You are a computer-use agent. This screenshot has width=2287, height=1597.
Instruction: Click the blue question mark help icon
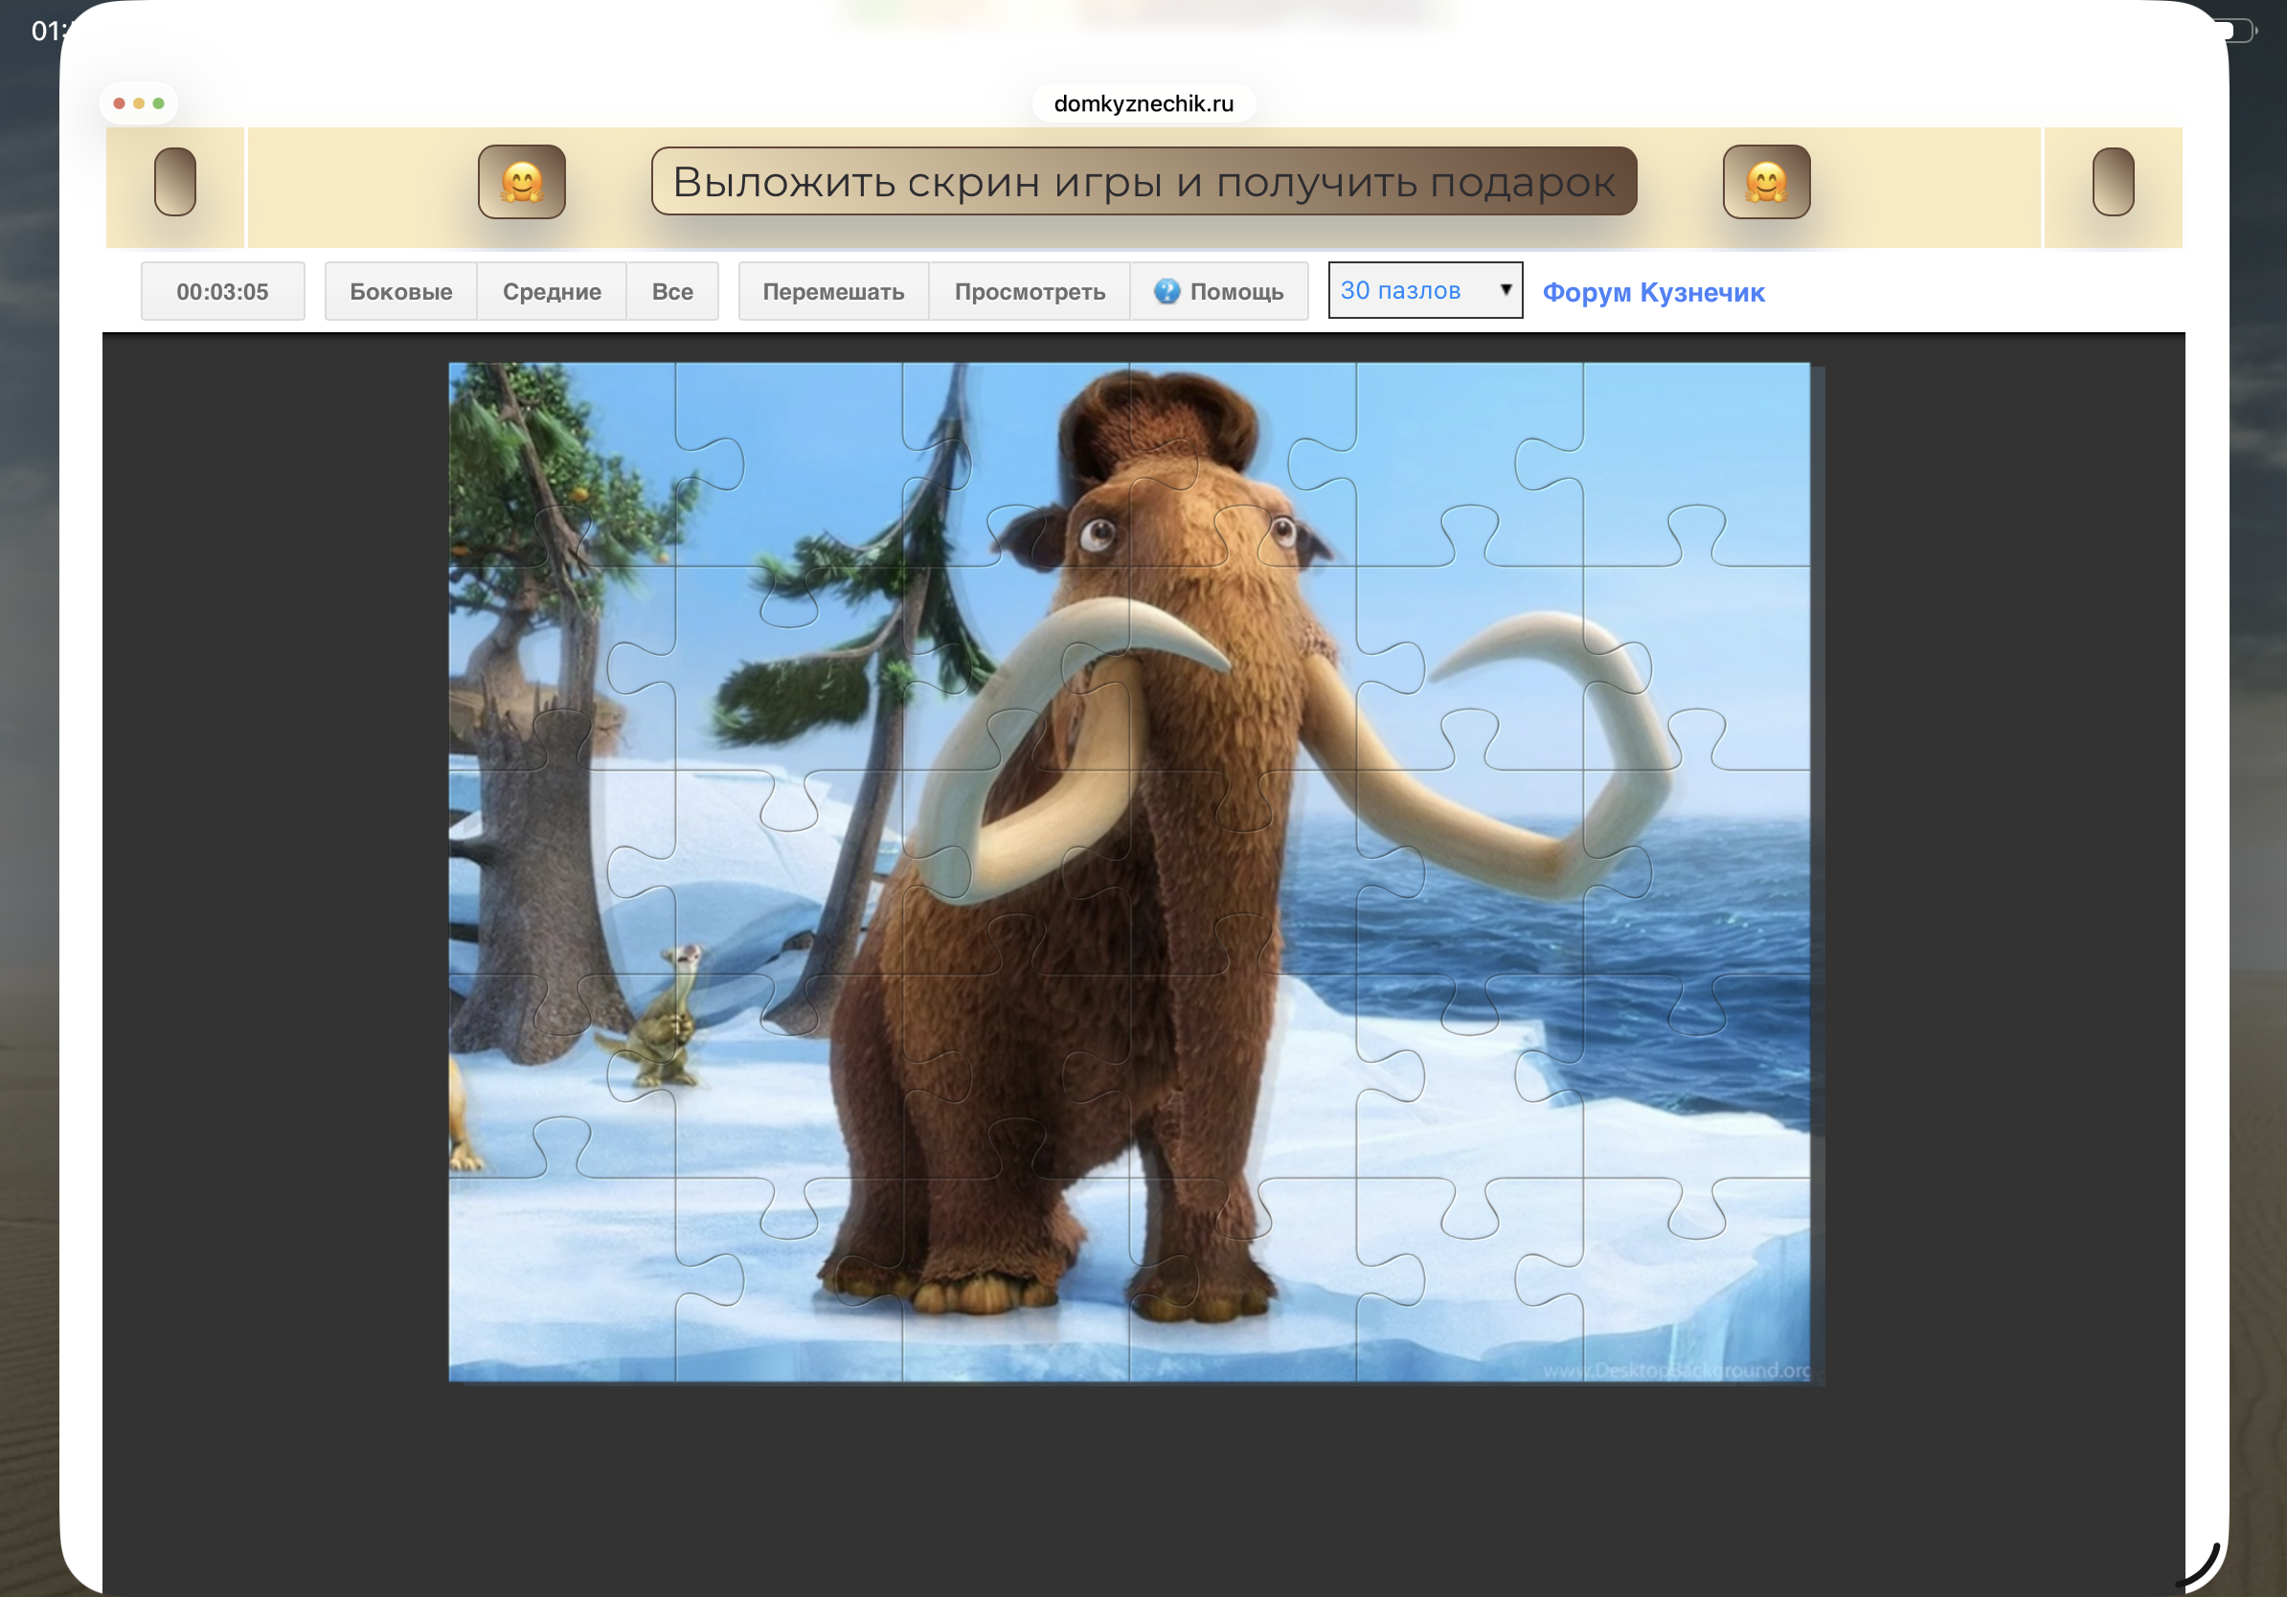click(x=1166, y=291)
